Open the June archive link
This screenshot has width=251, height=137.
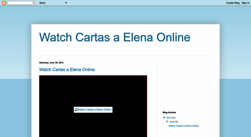(x=172, y=121)
